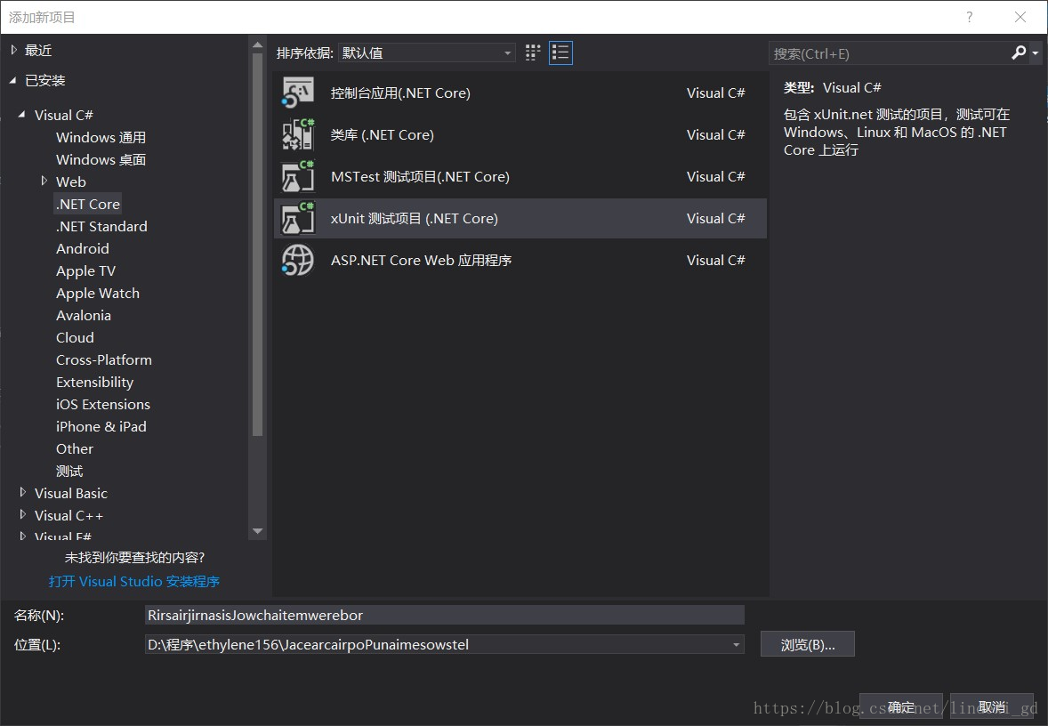Select the Avalonia category
The height and width of the screenshot is (726, 1048).
[x=84, y=315]
